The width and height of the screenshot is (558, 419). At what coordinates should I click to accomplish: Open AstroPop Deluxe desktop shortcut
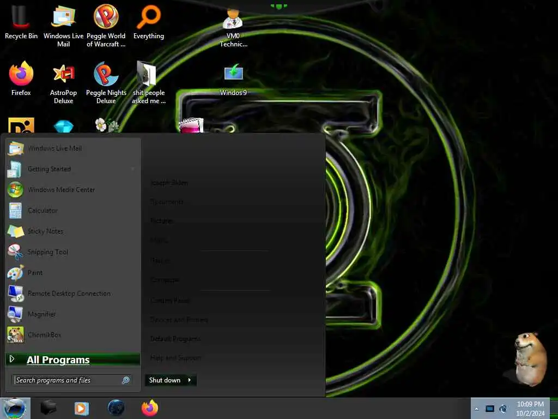pyautogui.click(x=63, y=83)
